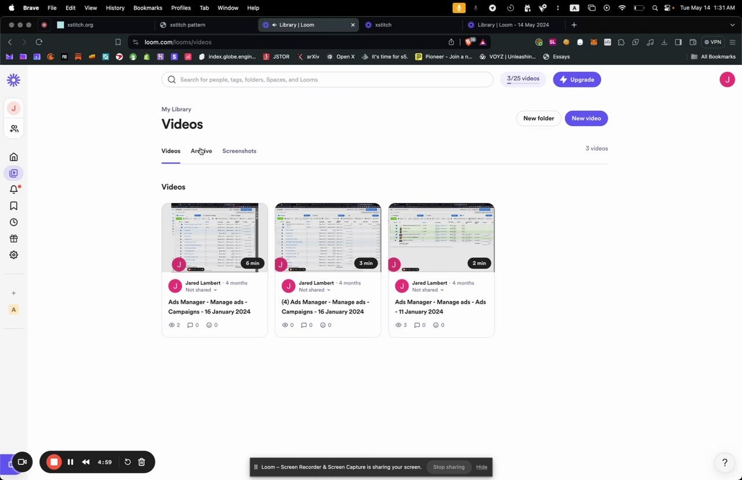Pause the Loom recording

tap(70, 462)
